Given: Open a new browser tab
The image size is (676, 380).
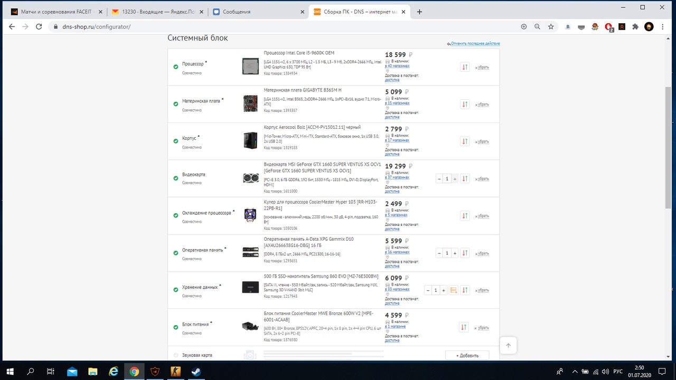Looking at the screenshot, I should 420,12.
